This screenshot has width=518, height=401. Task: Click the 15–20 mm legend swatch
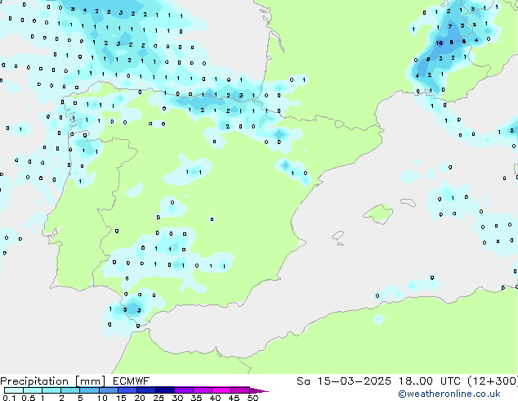click(127, 390)
